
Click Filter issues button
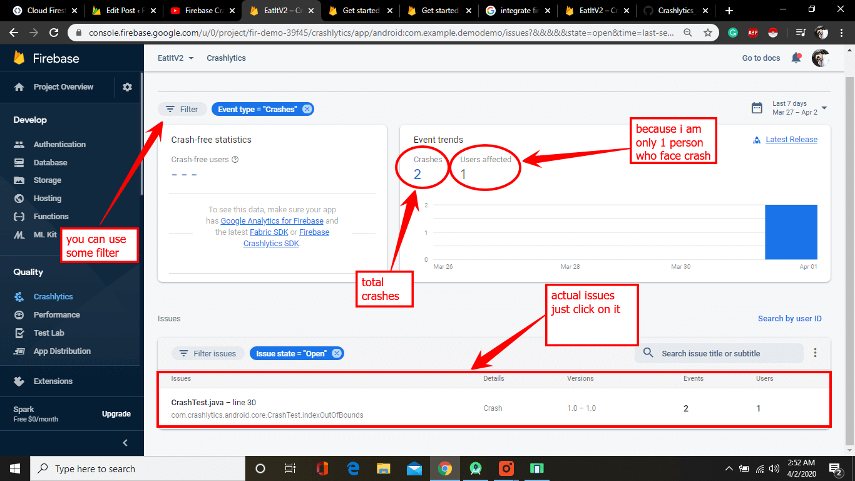point(208,353)
